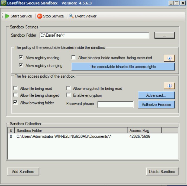Click the Add Sandbox button

(x=23, y=172)
